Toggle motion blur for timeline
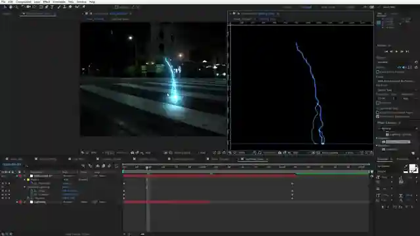420x236 pixels. [x=110, y=166]
